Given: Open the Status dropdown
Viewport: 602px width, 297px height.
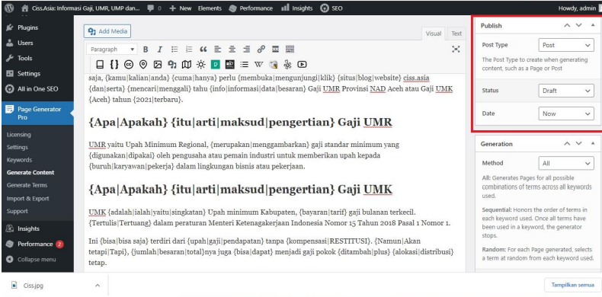Looking at the screenshot, I should coord(566,91).
